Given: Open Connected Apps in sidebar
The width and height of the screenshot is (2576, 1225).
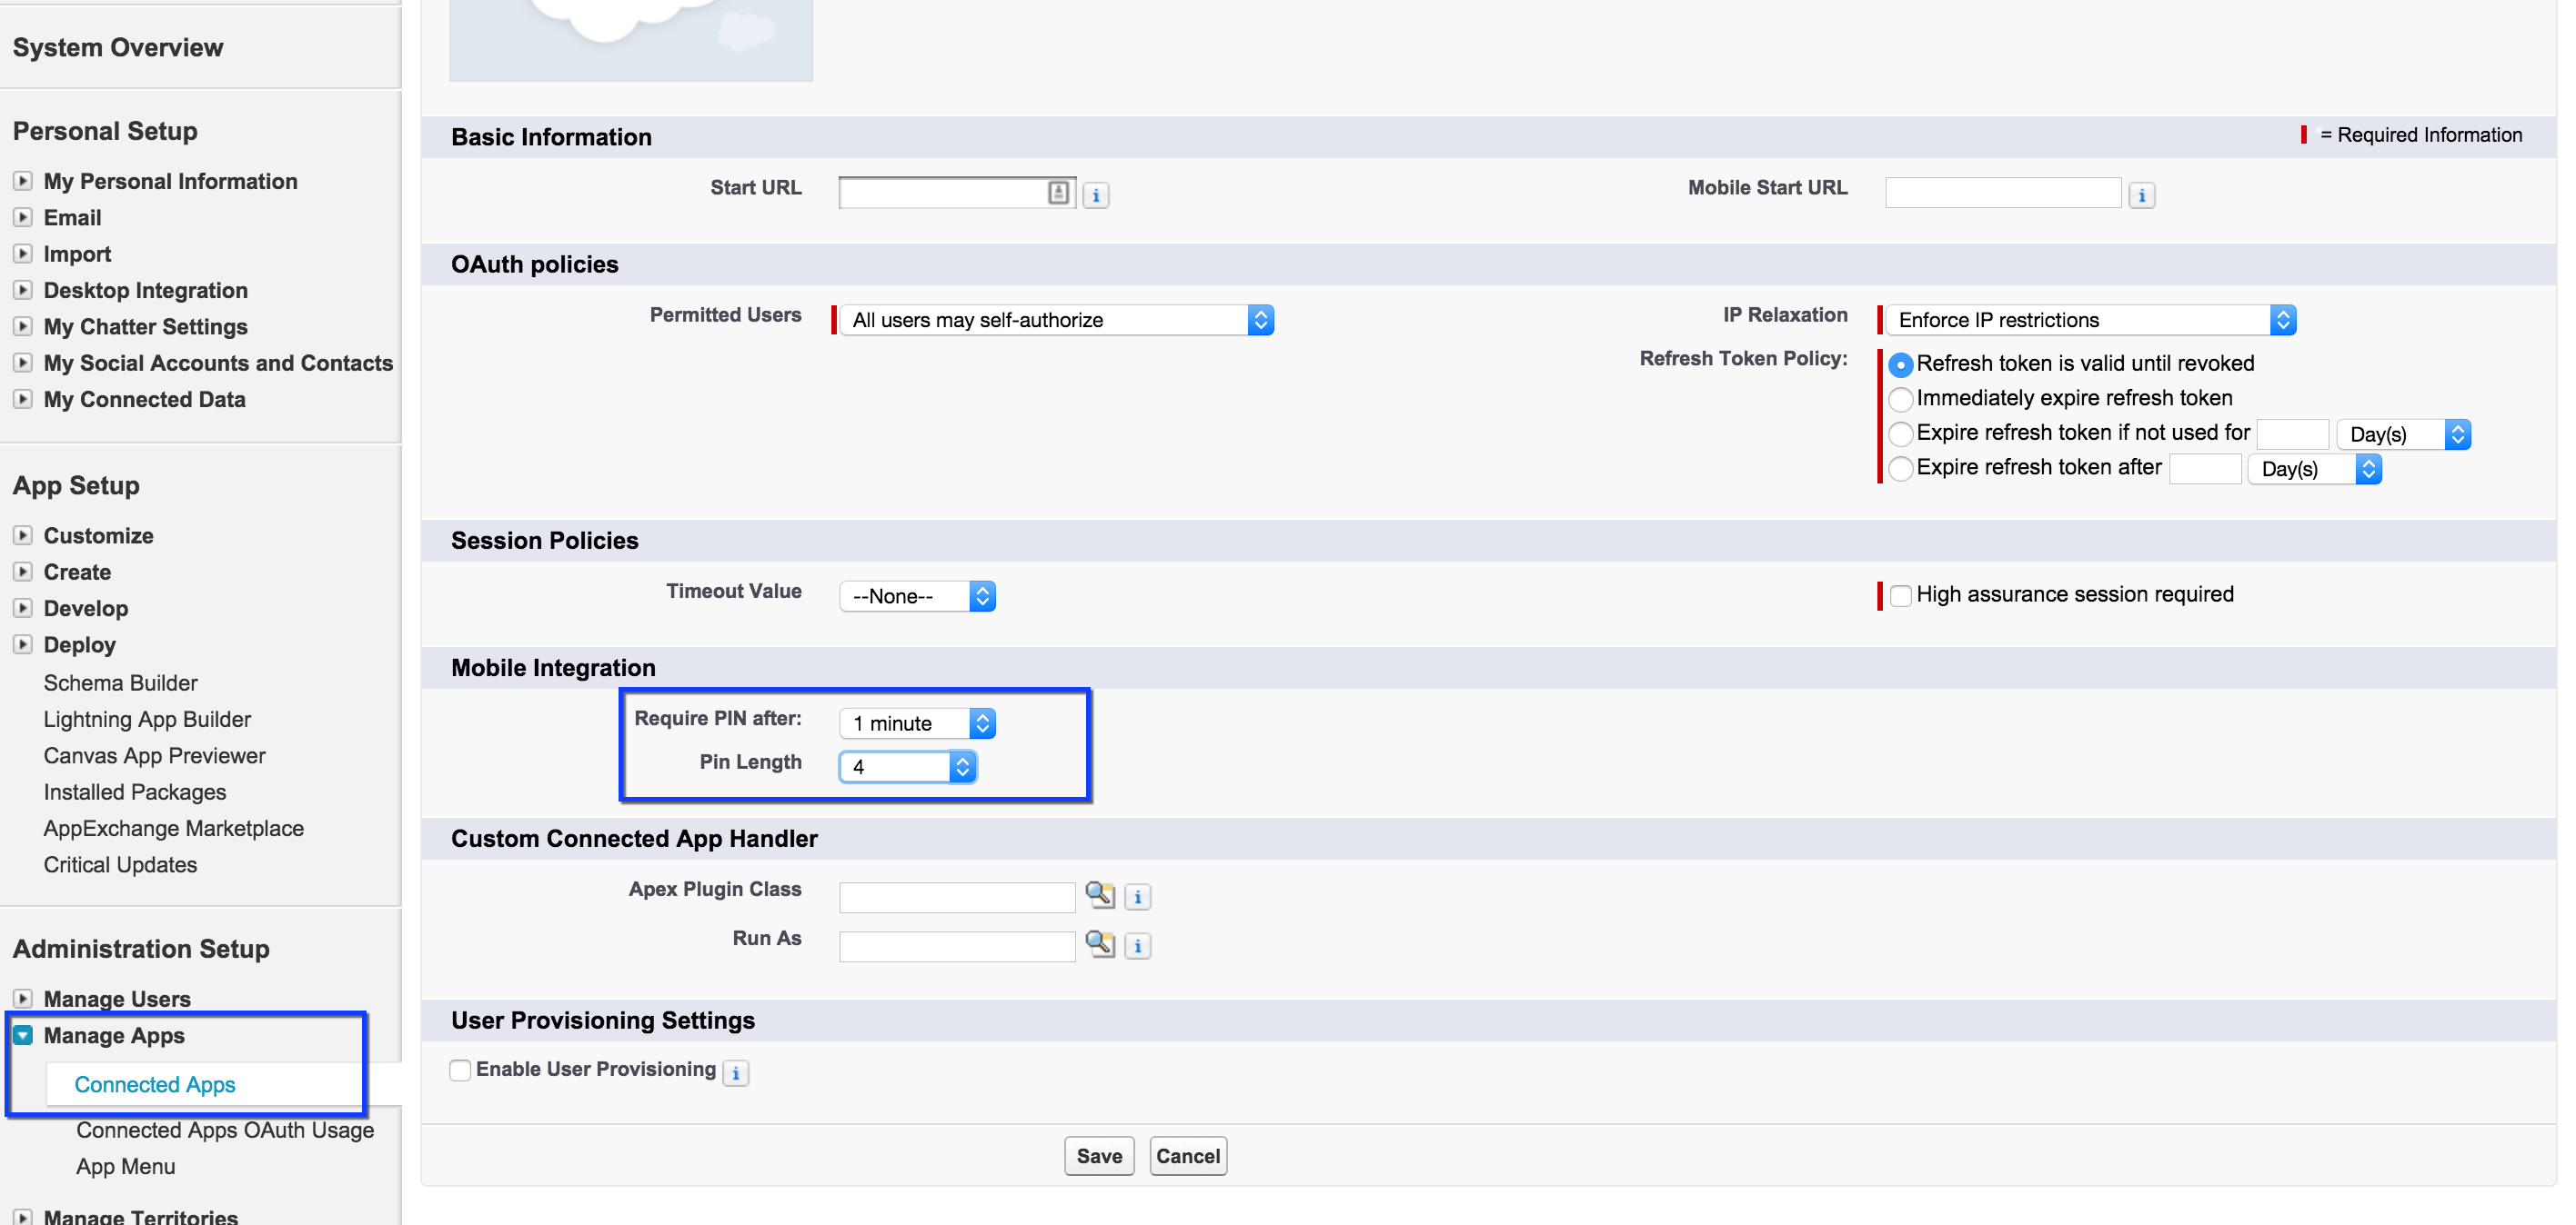Looking at the screenshot, I should tap(155, 1084).
